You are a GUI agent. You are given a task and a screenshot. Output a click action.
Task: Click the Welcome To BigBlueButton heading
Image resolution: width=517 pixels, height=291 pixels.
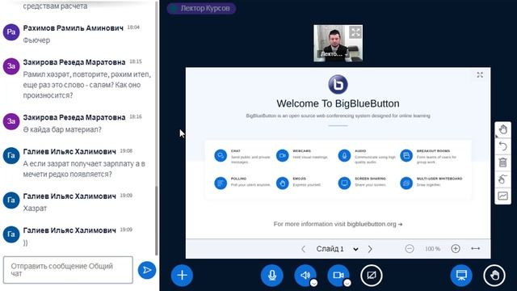[338, 103]
